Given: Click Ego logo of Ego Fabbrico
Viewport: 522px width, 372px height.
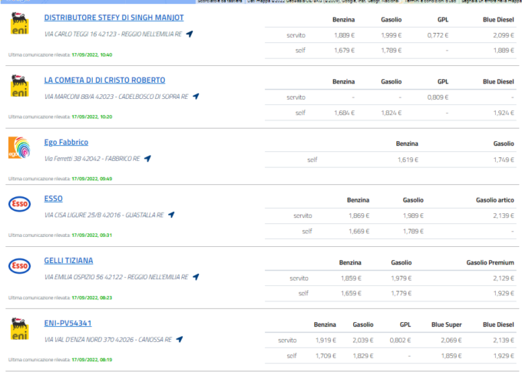Looking at the screenshot, I should 19,147.
